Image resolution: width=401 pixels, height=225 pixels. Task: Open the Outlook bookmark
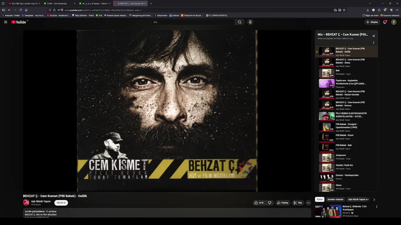[174, 15]
